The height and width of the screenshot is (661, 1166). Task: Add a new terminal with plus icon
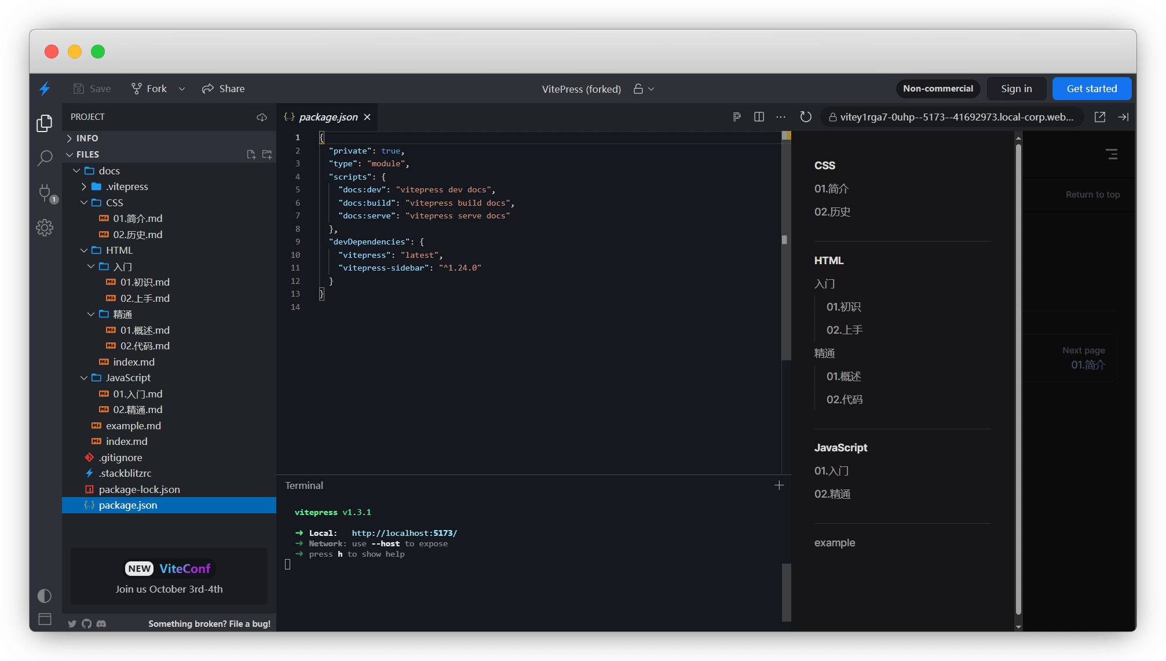[779, 485]
